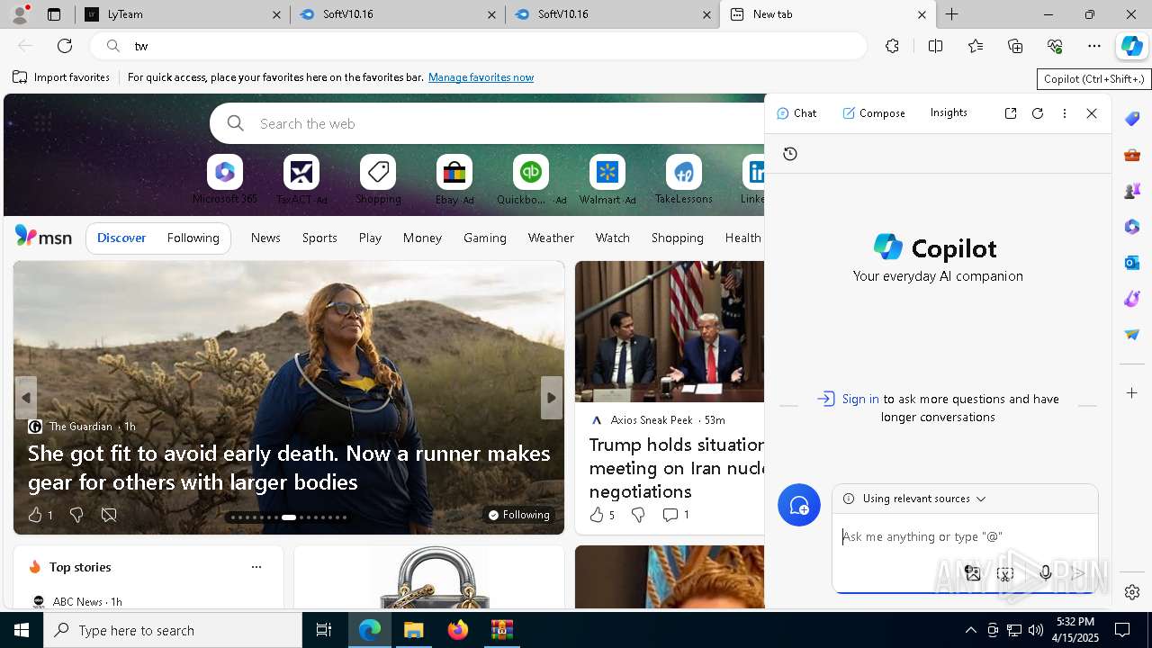Open the Copilot icon in the toolbar
The height and width of the screenshot is (648, 1152).
1132,46
